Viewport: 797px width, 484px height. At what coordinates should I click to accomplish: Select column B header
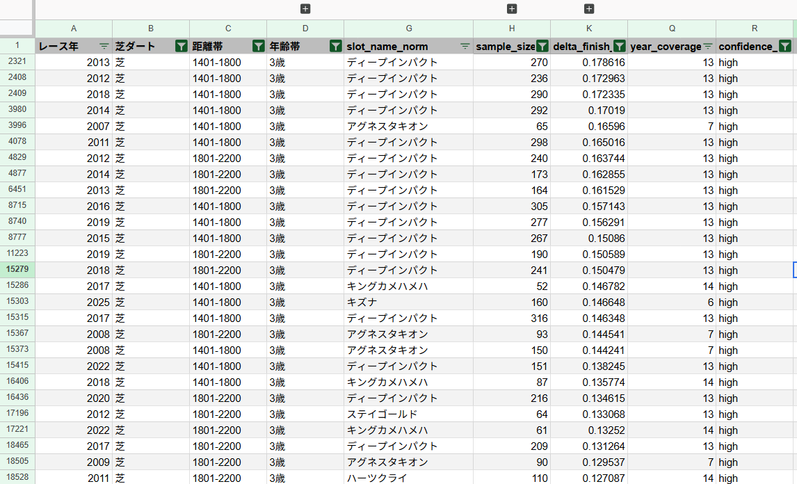tap(151, 29)
